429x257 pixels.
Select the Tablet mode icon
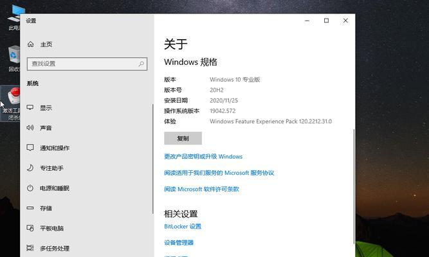pos(30,228)
